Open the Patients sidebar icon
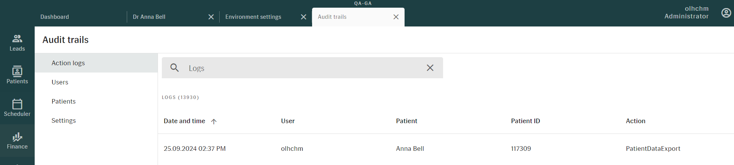Screen dimensions: 734x165 click(x=17, y=71)
